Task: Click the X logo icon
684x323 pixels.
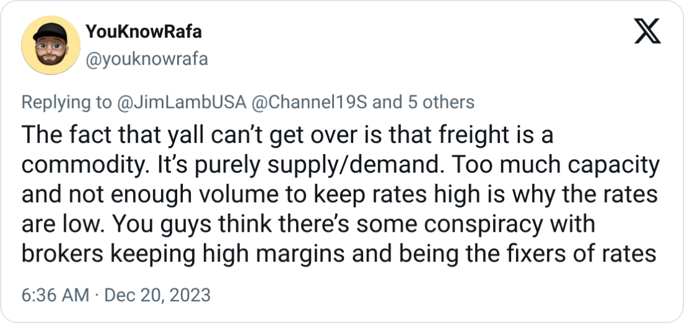Action: 647,31
